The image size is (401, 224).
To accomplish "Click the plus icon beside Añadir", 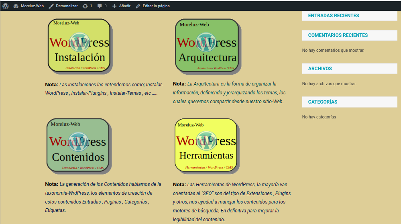I will point(114,6).
